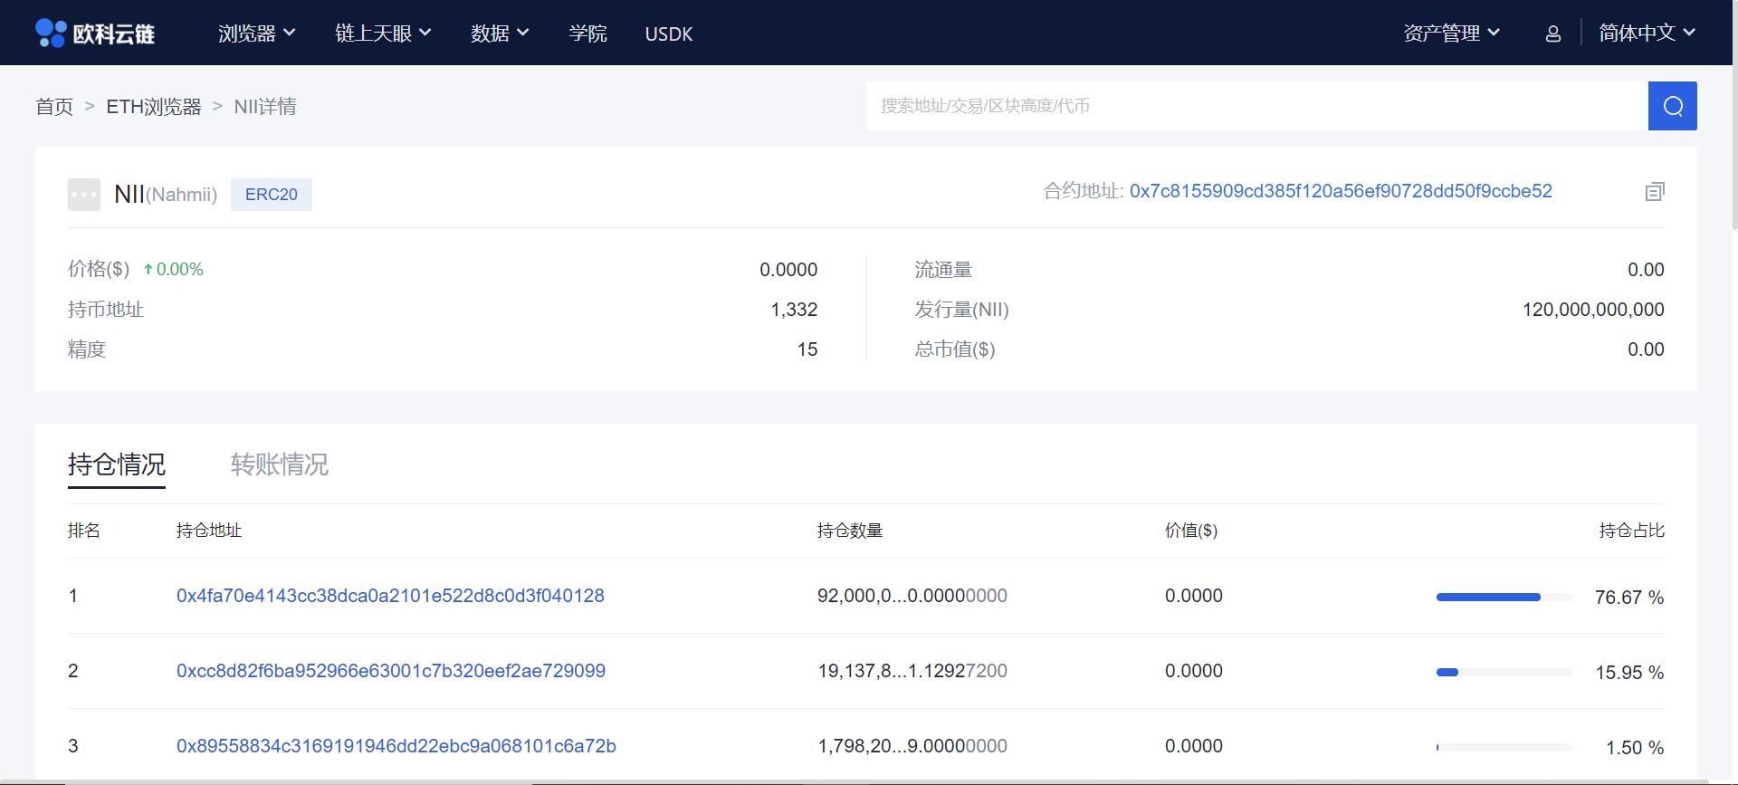
Task: Open holder address 0xcc8d82f6...729099
Action: (x=391, y=671)
